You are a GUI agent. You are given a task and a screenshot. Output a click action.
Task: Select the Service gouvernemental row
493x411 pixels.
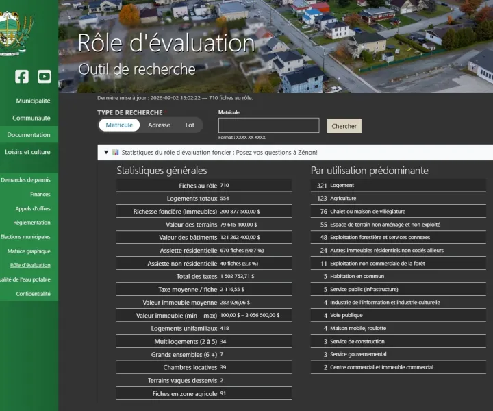pos(399,354)
